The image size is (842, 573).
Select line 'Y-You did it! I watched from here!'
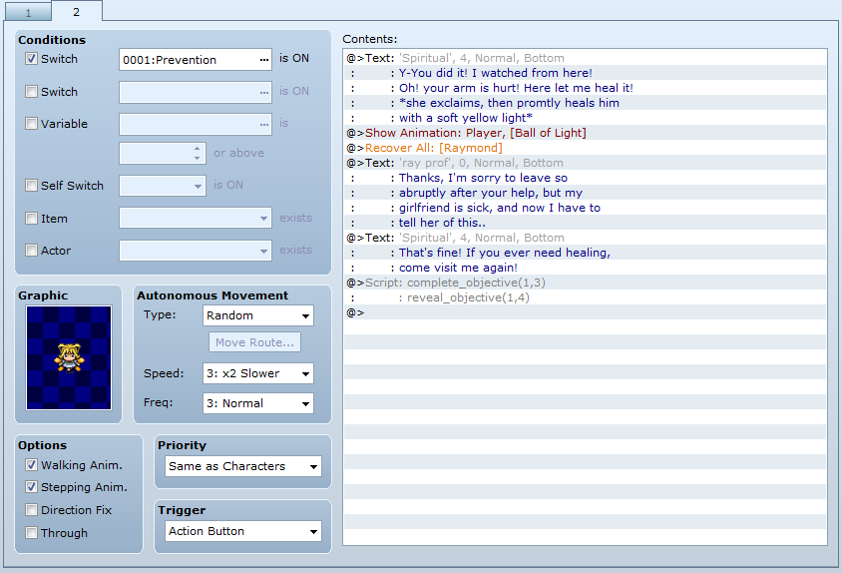point(585,73)
